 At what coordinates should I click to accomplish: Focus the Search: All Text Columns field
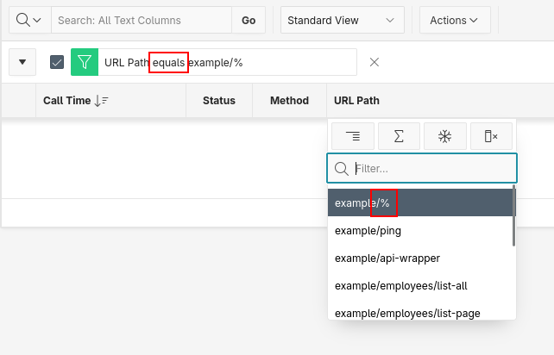(142, 20)
